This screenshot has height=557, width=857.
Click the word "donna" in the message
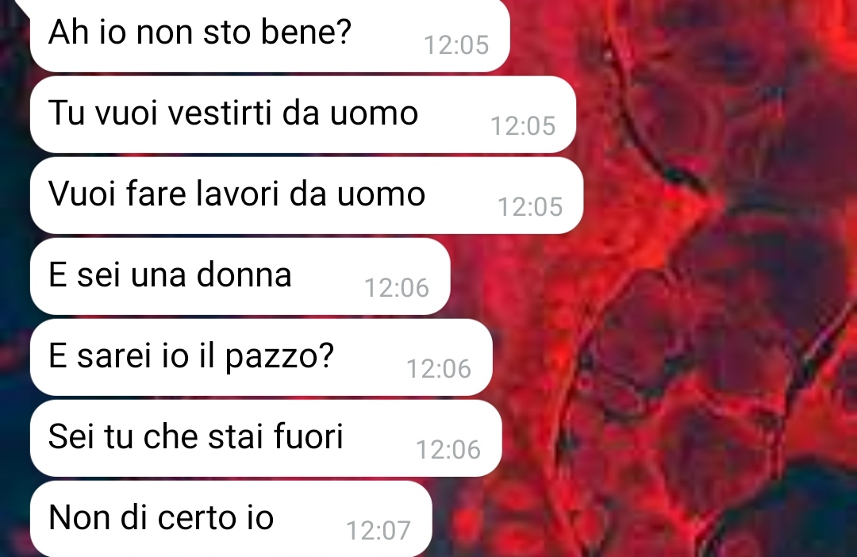pyautogui.click(x=244, y=275)
